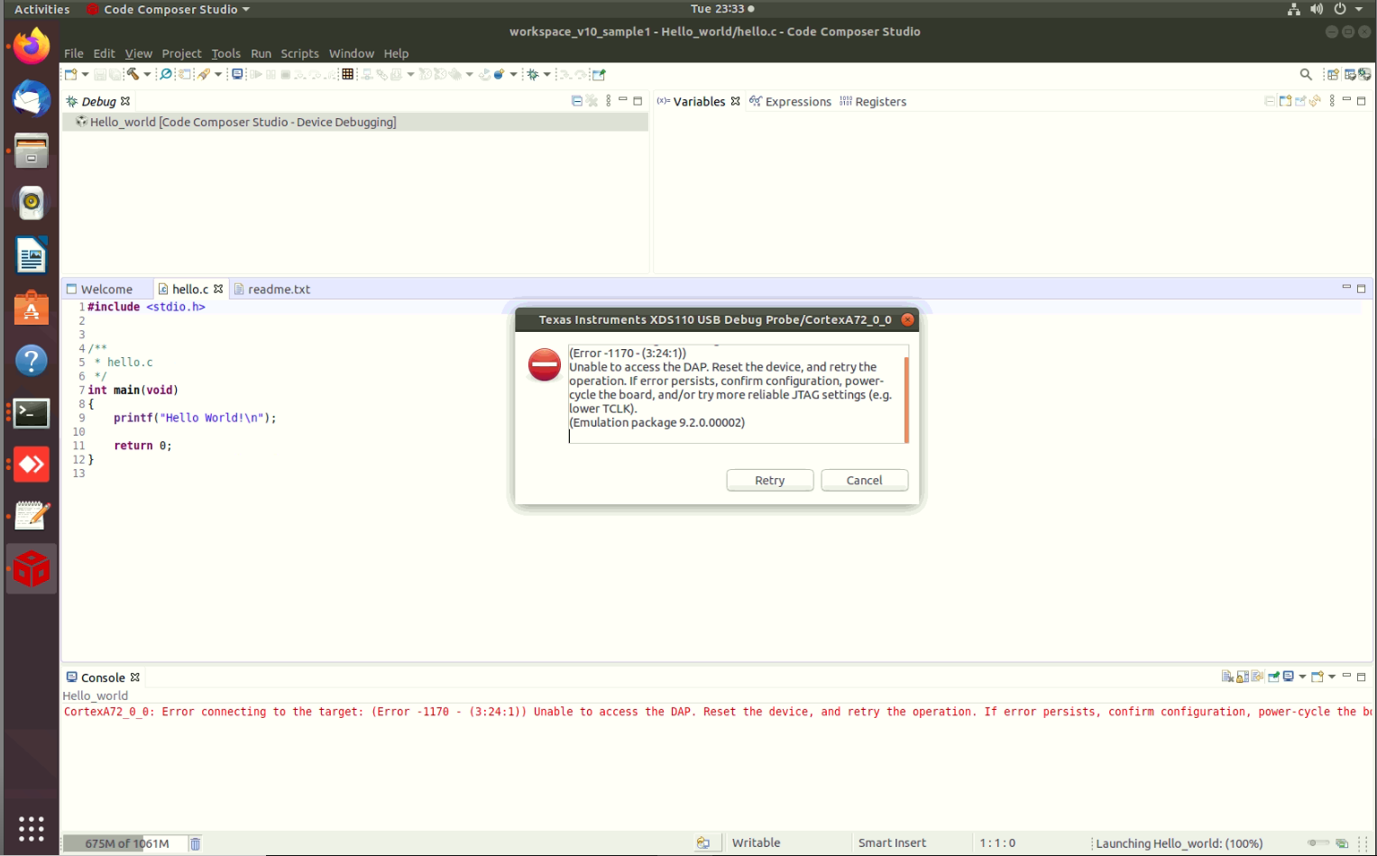
Task: Click Activities in the top bar
Action: coord(41,9)
